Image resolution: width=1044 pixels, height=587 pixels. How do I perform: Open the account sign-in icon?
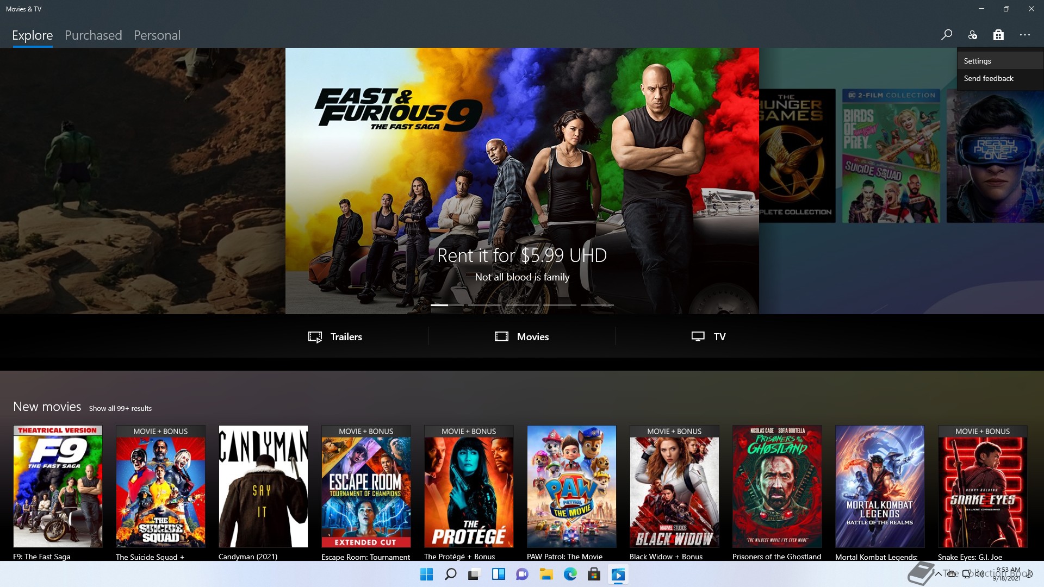coord(973,35)
